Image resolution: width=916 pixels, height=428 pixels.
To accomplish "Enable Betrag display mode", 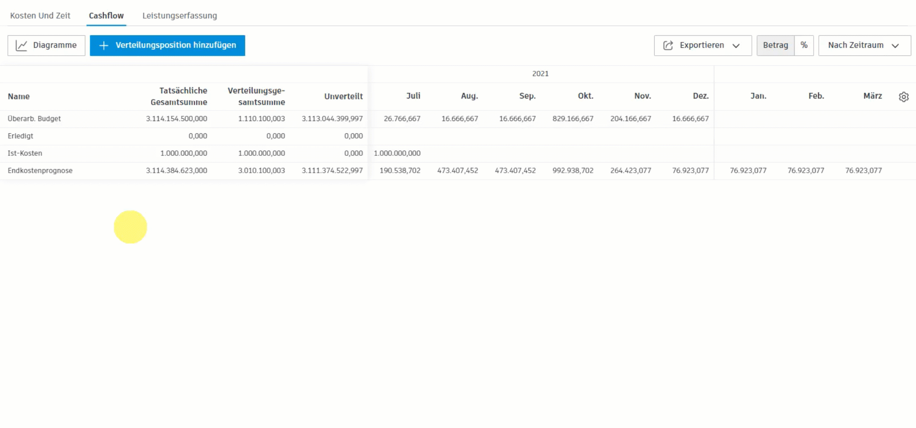I will coord(775,45).
